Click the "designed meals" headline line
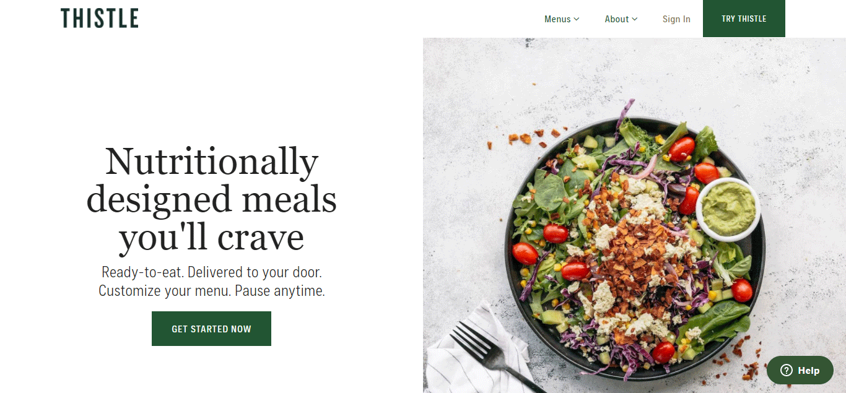This screenshot has width=846, height=393. (211, 199)
